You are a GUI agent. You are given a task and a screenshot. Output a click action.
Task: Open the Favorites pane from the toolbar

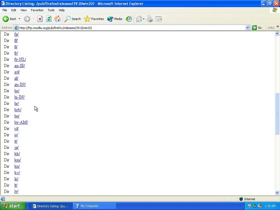(x=94, y=19)
